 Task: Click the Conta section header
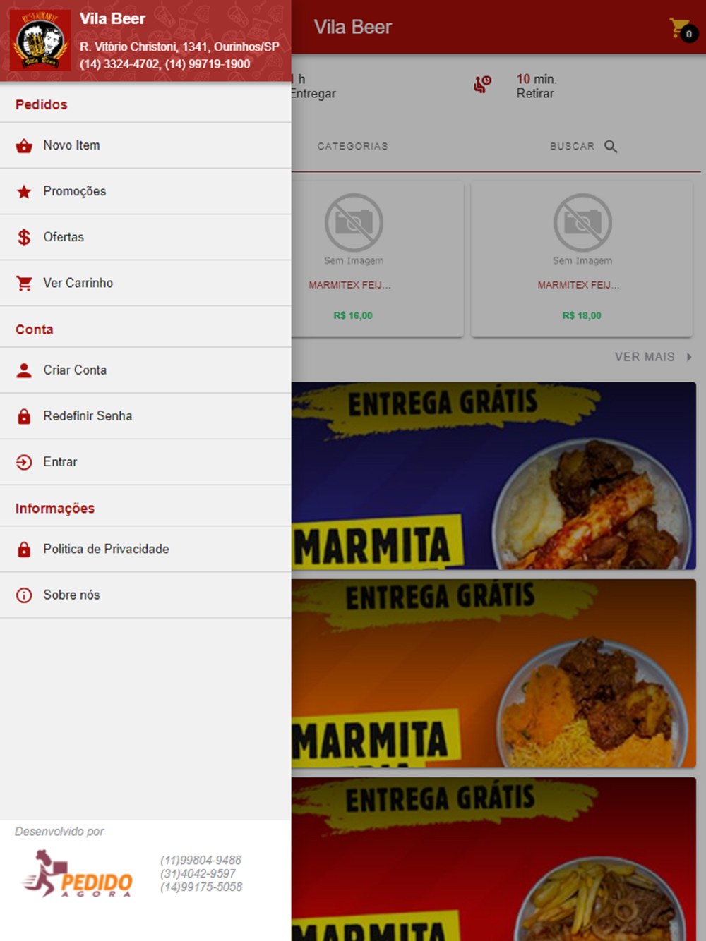(x=34, y=329)
